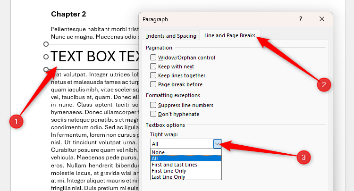
Task: Select None from Tight wrap list
Action: [x=159, y=152]
